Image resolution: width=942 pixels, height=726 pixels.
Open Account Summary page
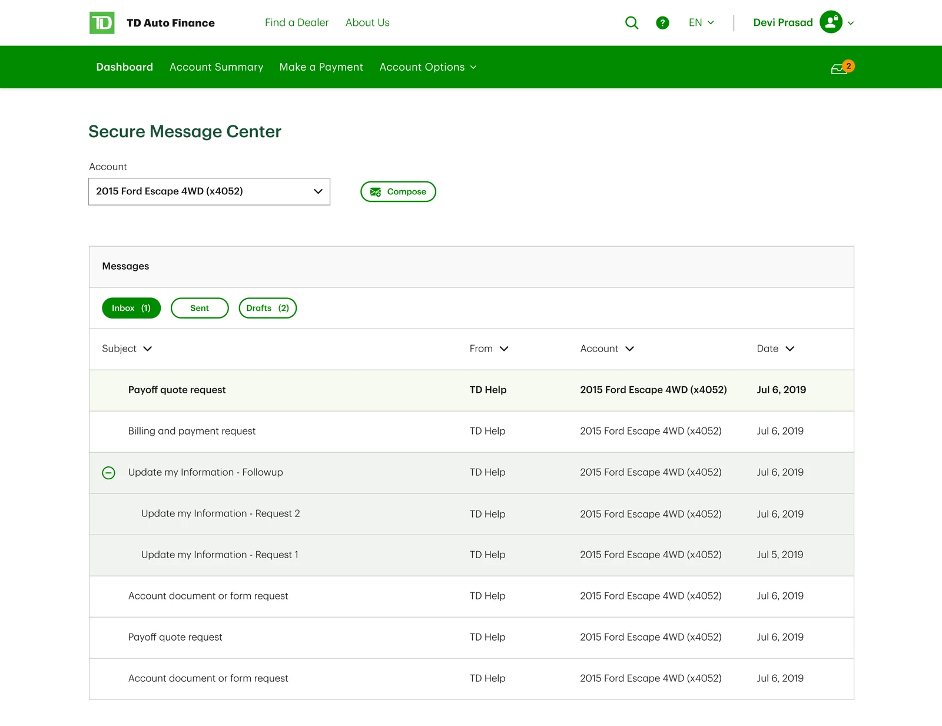217,67
